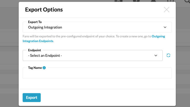The height and width of the screenshot is (107, 190).
Task: Follow the Outgoing Integration Endpoints link
Action: [94, 39]
